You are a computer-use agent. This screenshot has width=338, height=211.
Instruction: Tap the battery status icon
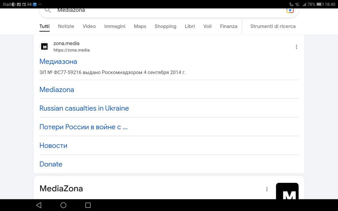click(x=320, y=4)
